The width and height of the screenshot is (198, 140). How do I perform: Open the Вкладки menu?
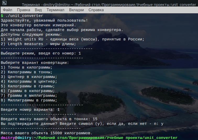click(76, 10)
